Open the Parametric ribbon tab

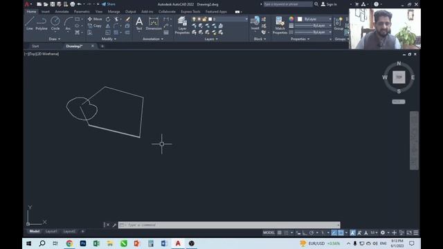[82, 12]
